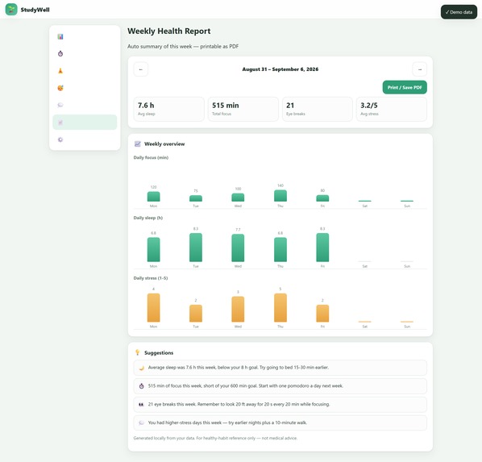The height and width of the screenshot is (462, 482).
Task: Click the 515 min of focus suggestion
Action: [280, 386]
